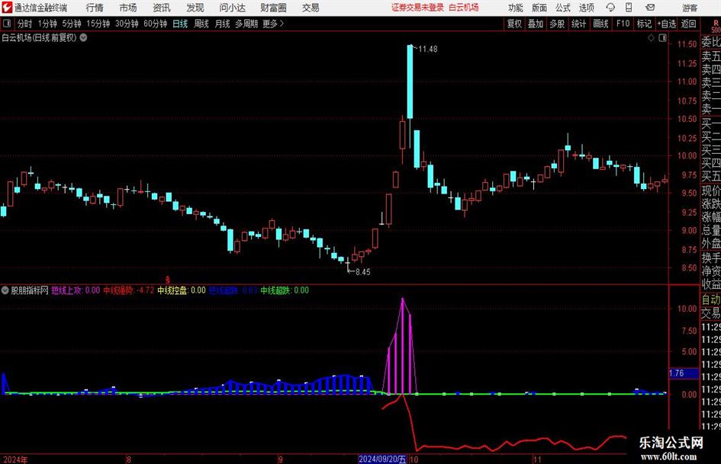Click the 白云机场 stock name in title bar
This screenshot has width=721, height=464.
[464, 8]
